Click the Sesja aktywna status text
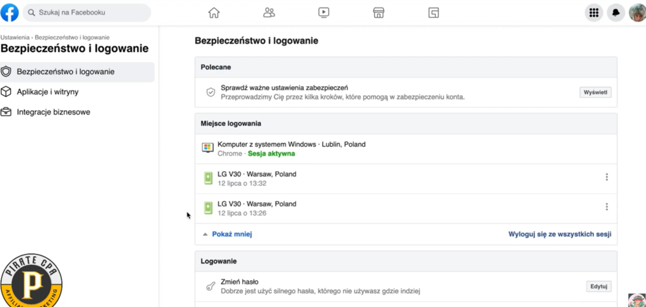Image resolution: width=646 pixels, height=307 pixels. pos(271,153)
